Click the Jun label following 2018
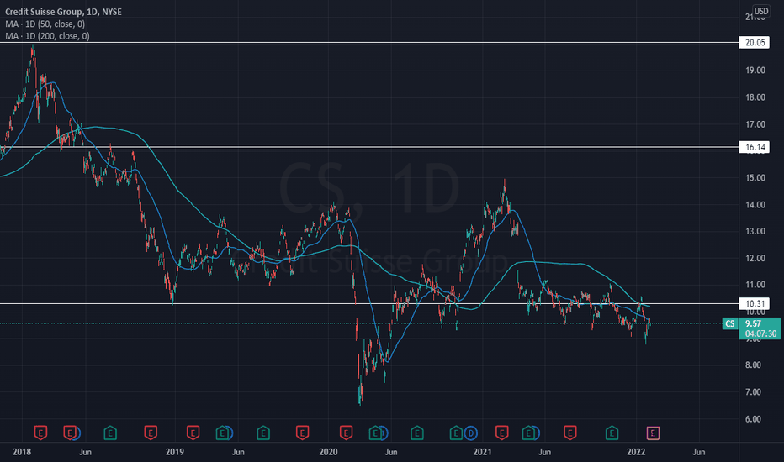Viewport: 784px width, 462px height. (x=85, y=452)
